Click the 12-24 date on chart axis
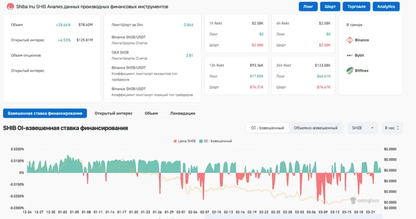The image size is (416, 219). [27, 212]
